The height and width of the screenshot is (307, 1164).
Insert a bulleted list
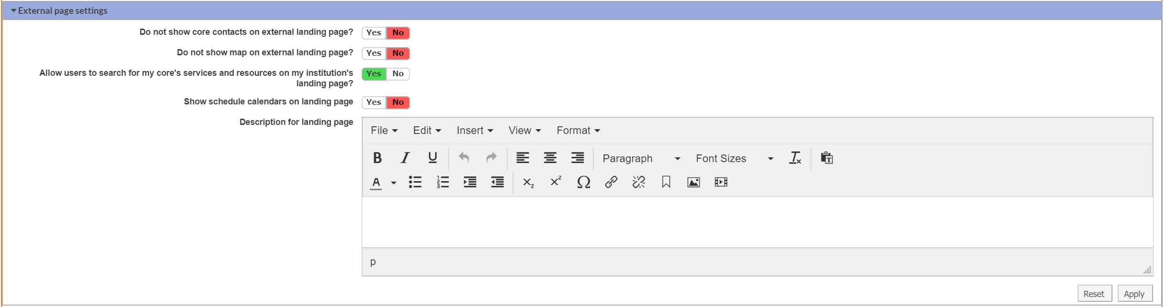pyautogui.click(x=415, y=182)
